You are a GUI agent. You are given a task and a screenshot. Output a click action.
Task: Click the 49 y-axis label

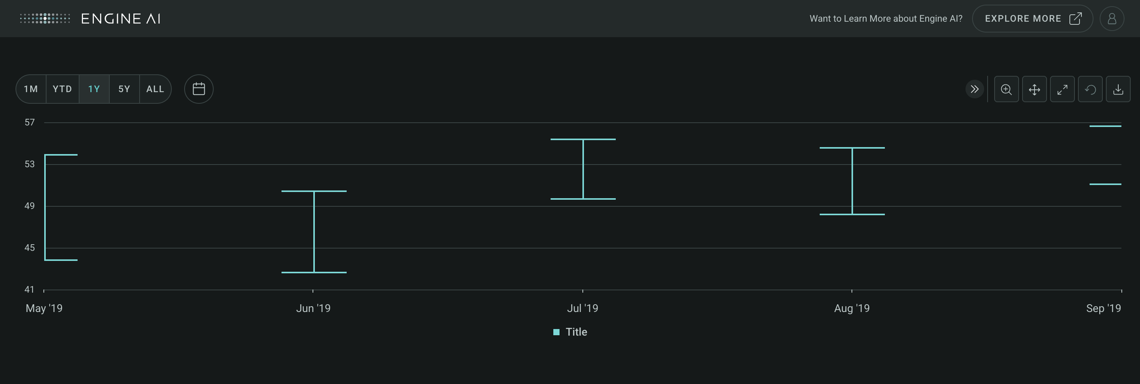(29, 206)
